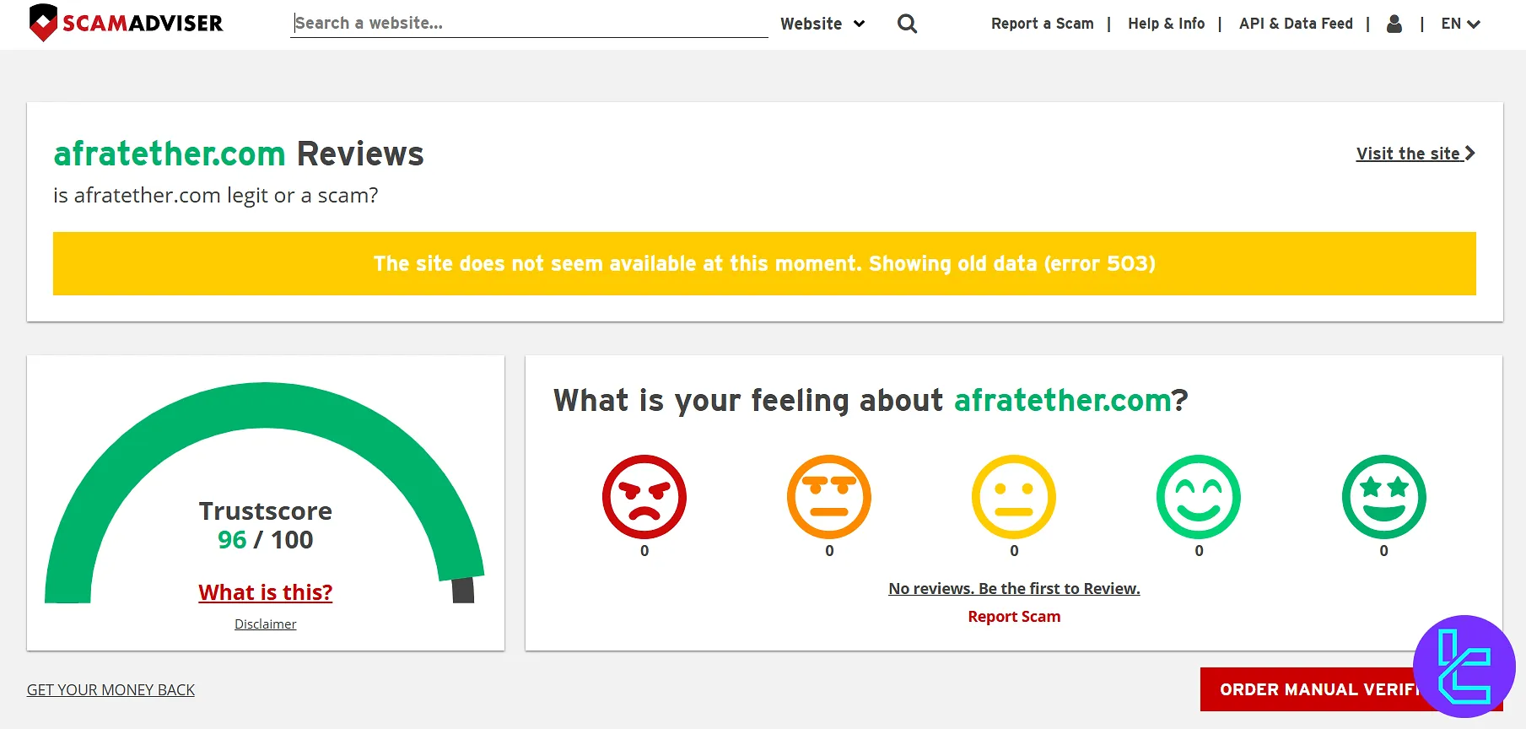This screenshot has height=729, width=1526.
Task: Open the Help & Info menu
Action: tap(1166, 24)
